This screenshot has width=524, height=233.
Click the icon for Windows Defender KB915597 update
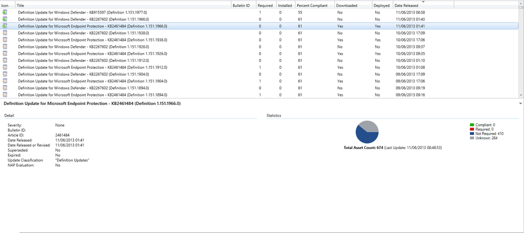5,12
